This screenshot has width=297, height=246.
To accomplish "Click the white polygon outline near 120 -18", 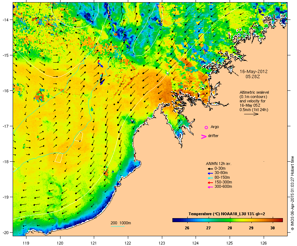I will pyautogui.click(x=59, y=157).
